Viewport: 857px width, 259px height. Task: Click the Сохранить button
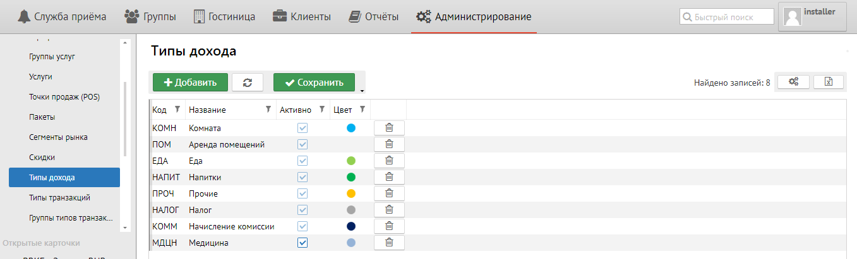314,83
